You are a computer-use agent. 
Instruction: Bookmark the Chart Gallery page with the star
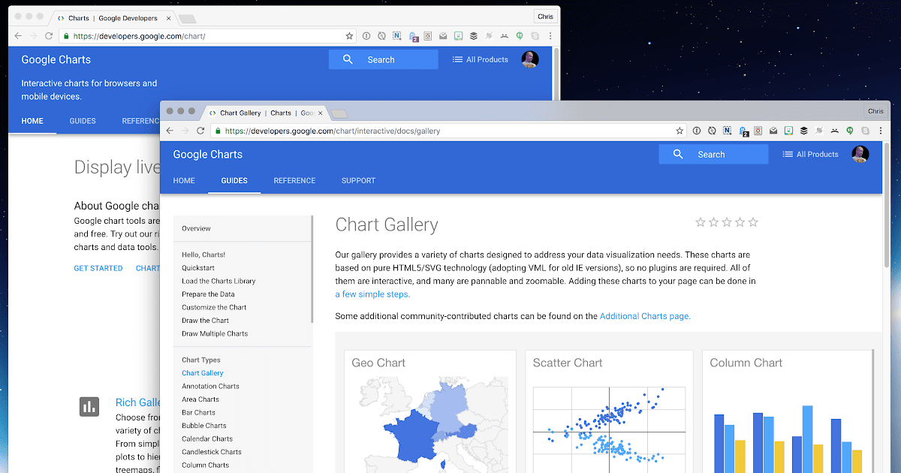pyautogui.click(x=680, y=131)
